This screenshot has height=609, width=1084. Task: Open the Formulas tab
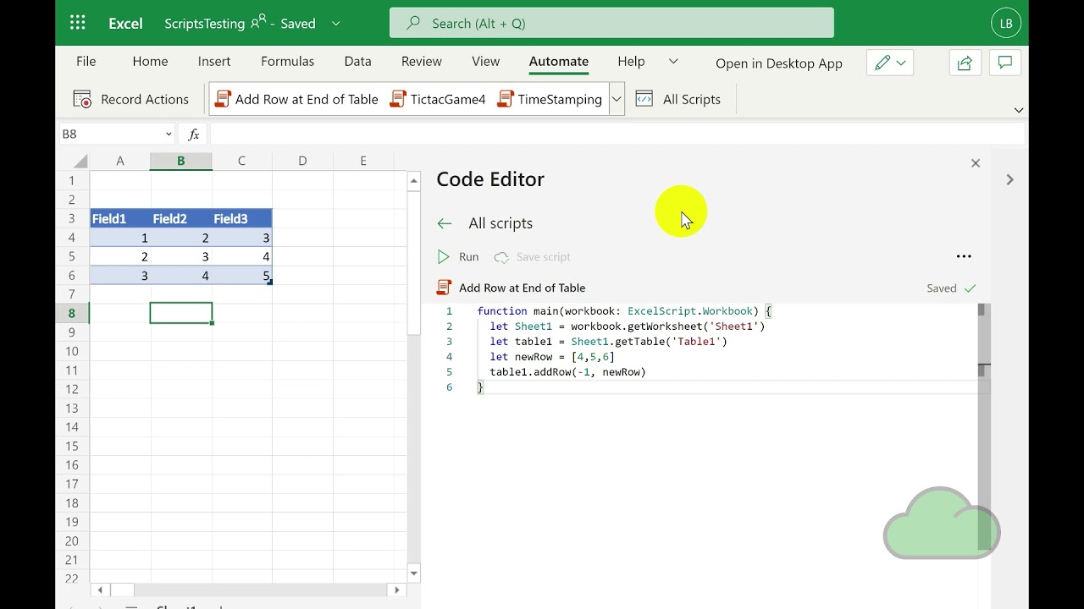tap(287, 62)
